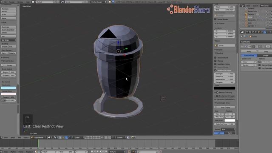Click the Rotate tool button
Image resolution: width=272 pixels, height=153 pixels.
(x=8, y=11)
